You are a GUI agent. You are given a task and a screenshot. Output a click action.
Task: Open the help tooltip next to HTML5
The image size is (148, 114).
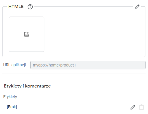point(30,7)
